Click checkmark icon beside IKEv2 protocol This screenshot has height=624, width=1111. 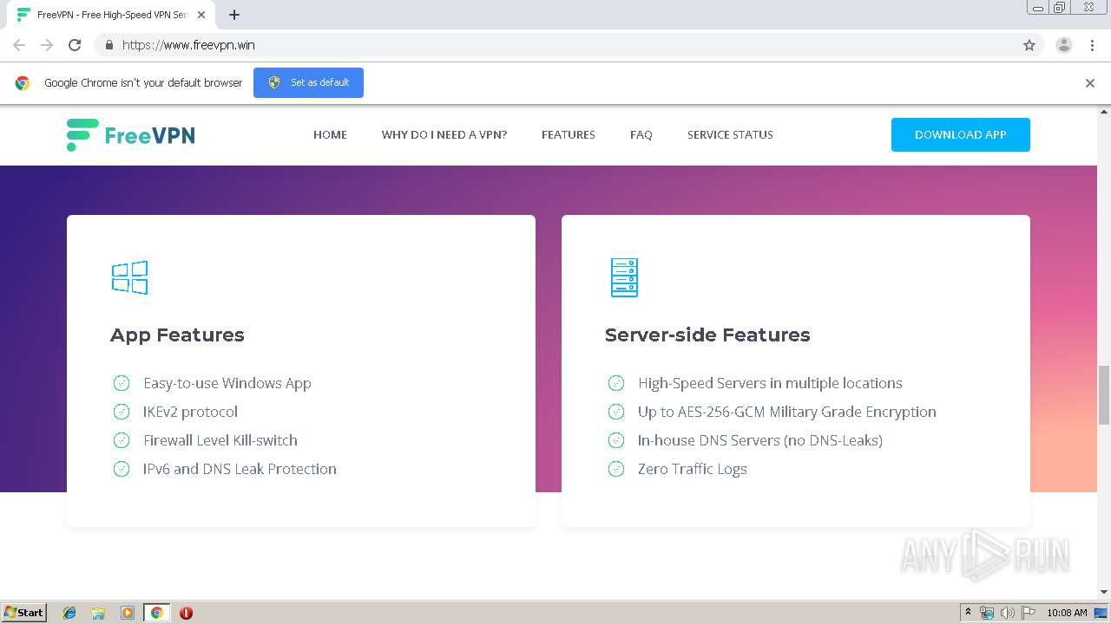click(122, 412)
